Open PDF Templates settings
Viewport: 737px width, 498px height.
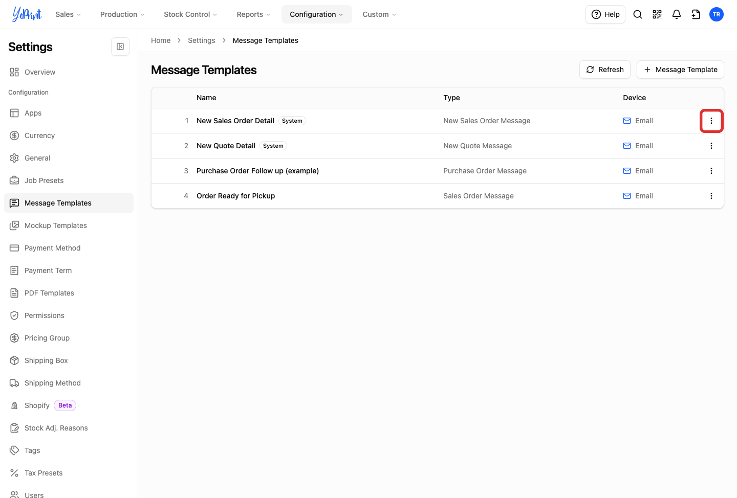click(x=69, y=293)
